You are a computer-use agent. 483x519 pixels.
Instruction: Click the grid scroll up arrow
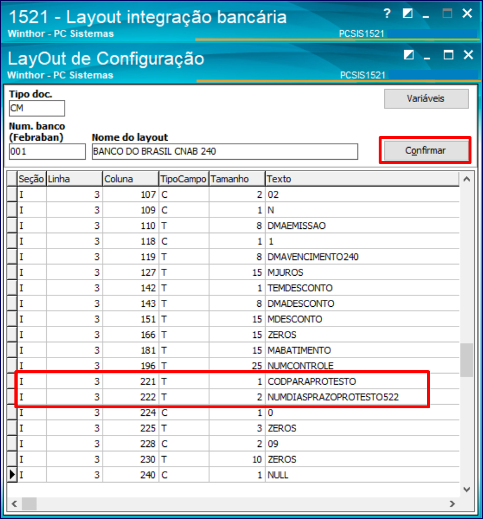click(x=467, y=179)
